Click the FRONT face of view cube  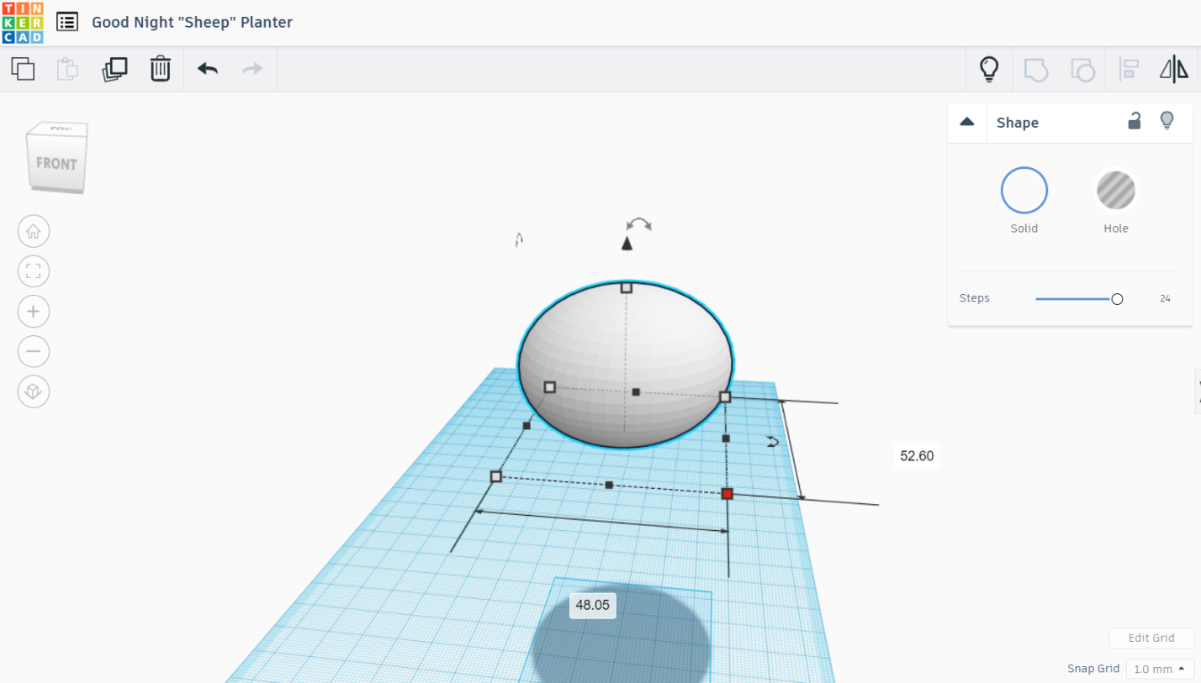(56, 163)
